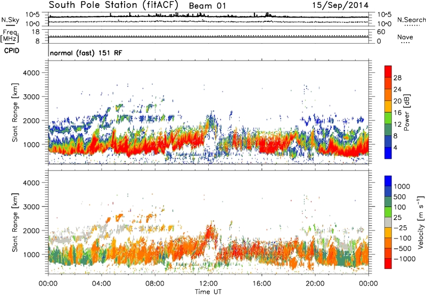Click the 'Time UT' axis label

pyautogui.click(x=208, y=292)
